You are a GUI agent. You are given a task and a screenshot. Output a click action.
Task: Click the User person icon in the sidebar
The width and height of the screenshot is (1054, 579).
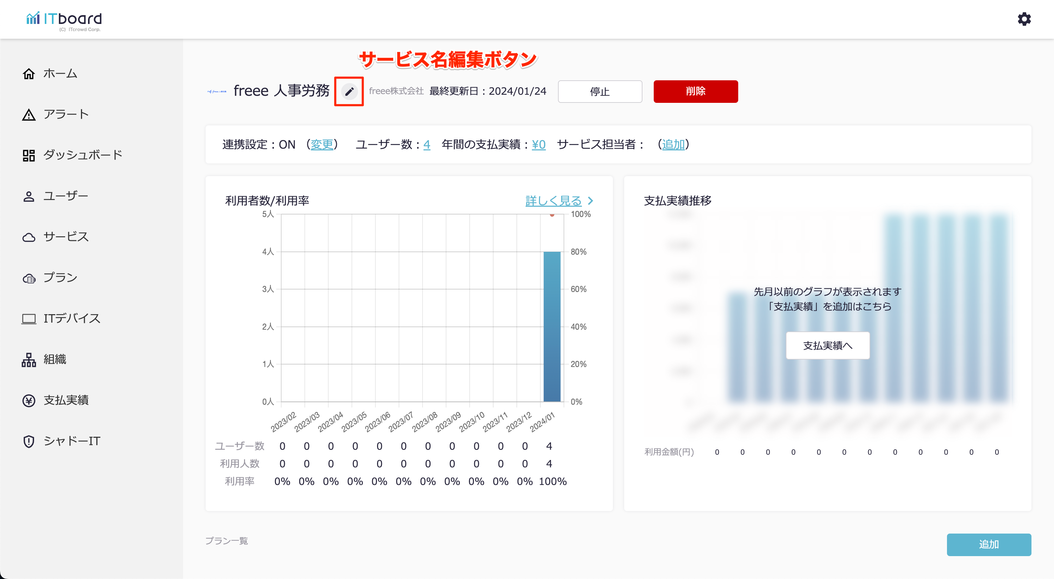pos(29,196)
